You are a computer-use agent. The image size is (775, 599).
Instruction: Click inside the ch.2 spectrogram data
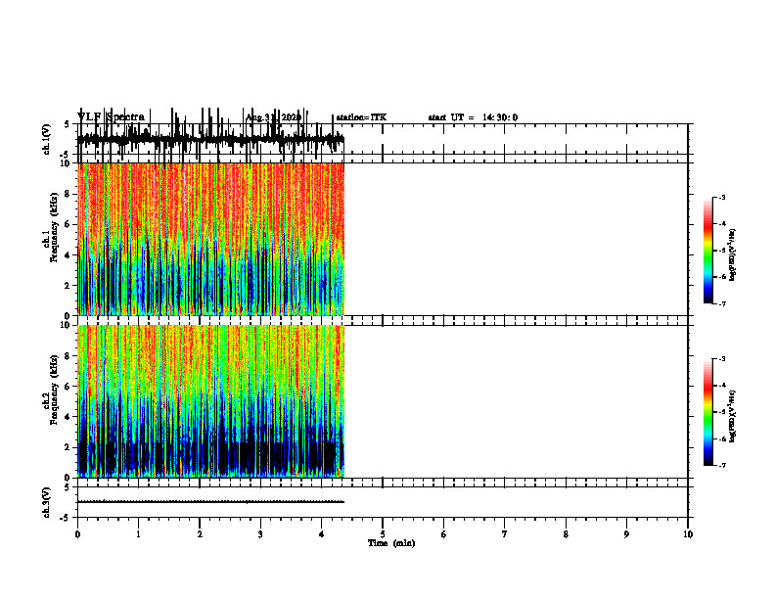210,401
